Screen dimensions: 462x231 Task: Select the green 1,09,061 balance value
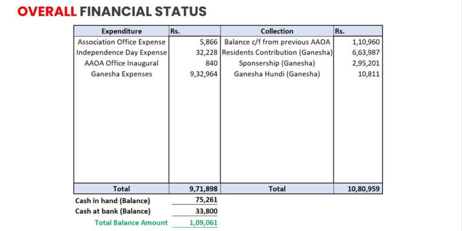point(204,222)
